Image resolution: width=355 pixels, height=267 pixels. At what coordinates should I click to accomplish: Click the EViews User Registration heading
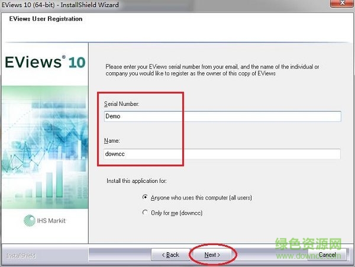46,19
